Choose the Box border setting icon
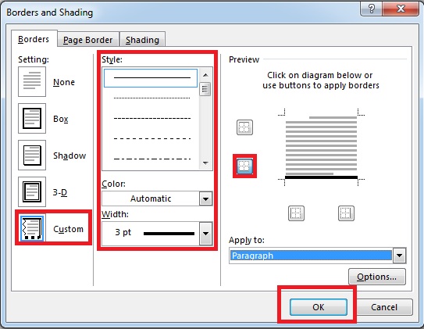 [x=32, y=118]
